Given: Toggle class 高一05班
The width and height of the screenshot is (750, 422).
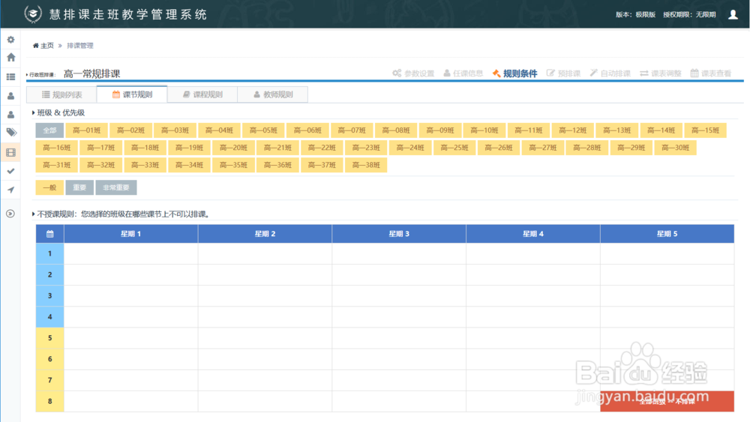Looking at the screenshot, I should click(x=263, y=130).
